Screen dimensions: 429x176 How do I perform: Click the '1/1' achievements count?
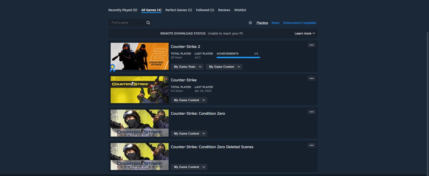click(256, 54)
